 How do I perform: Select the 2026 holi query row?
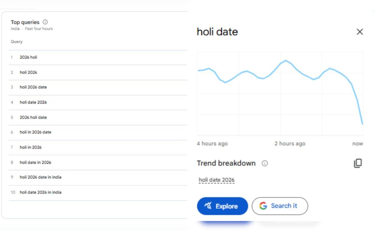point(28,57)
